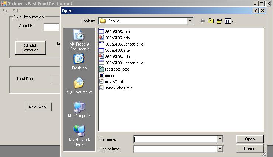The image size is (273, 157).
Task: Open My Network Places shortcut
Action: [x=79, y=135]
